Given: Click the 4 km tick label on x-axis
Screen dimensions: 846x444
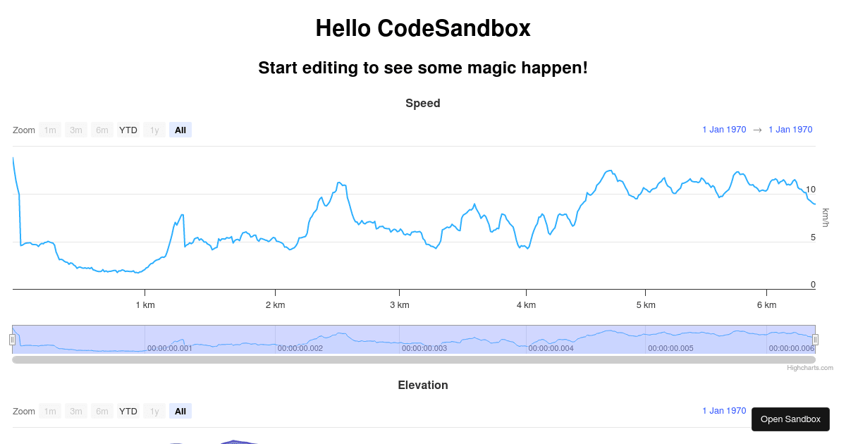Looking at the screenshot, I should coord(526,305).
